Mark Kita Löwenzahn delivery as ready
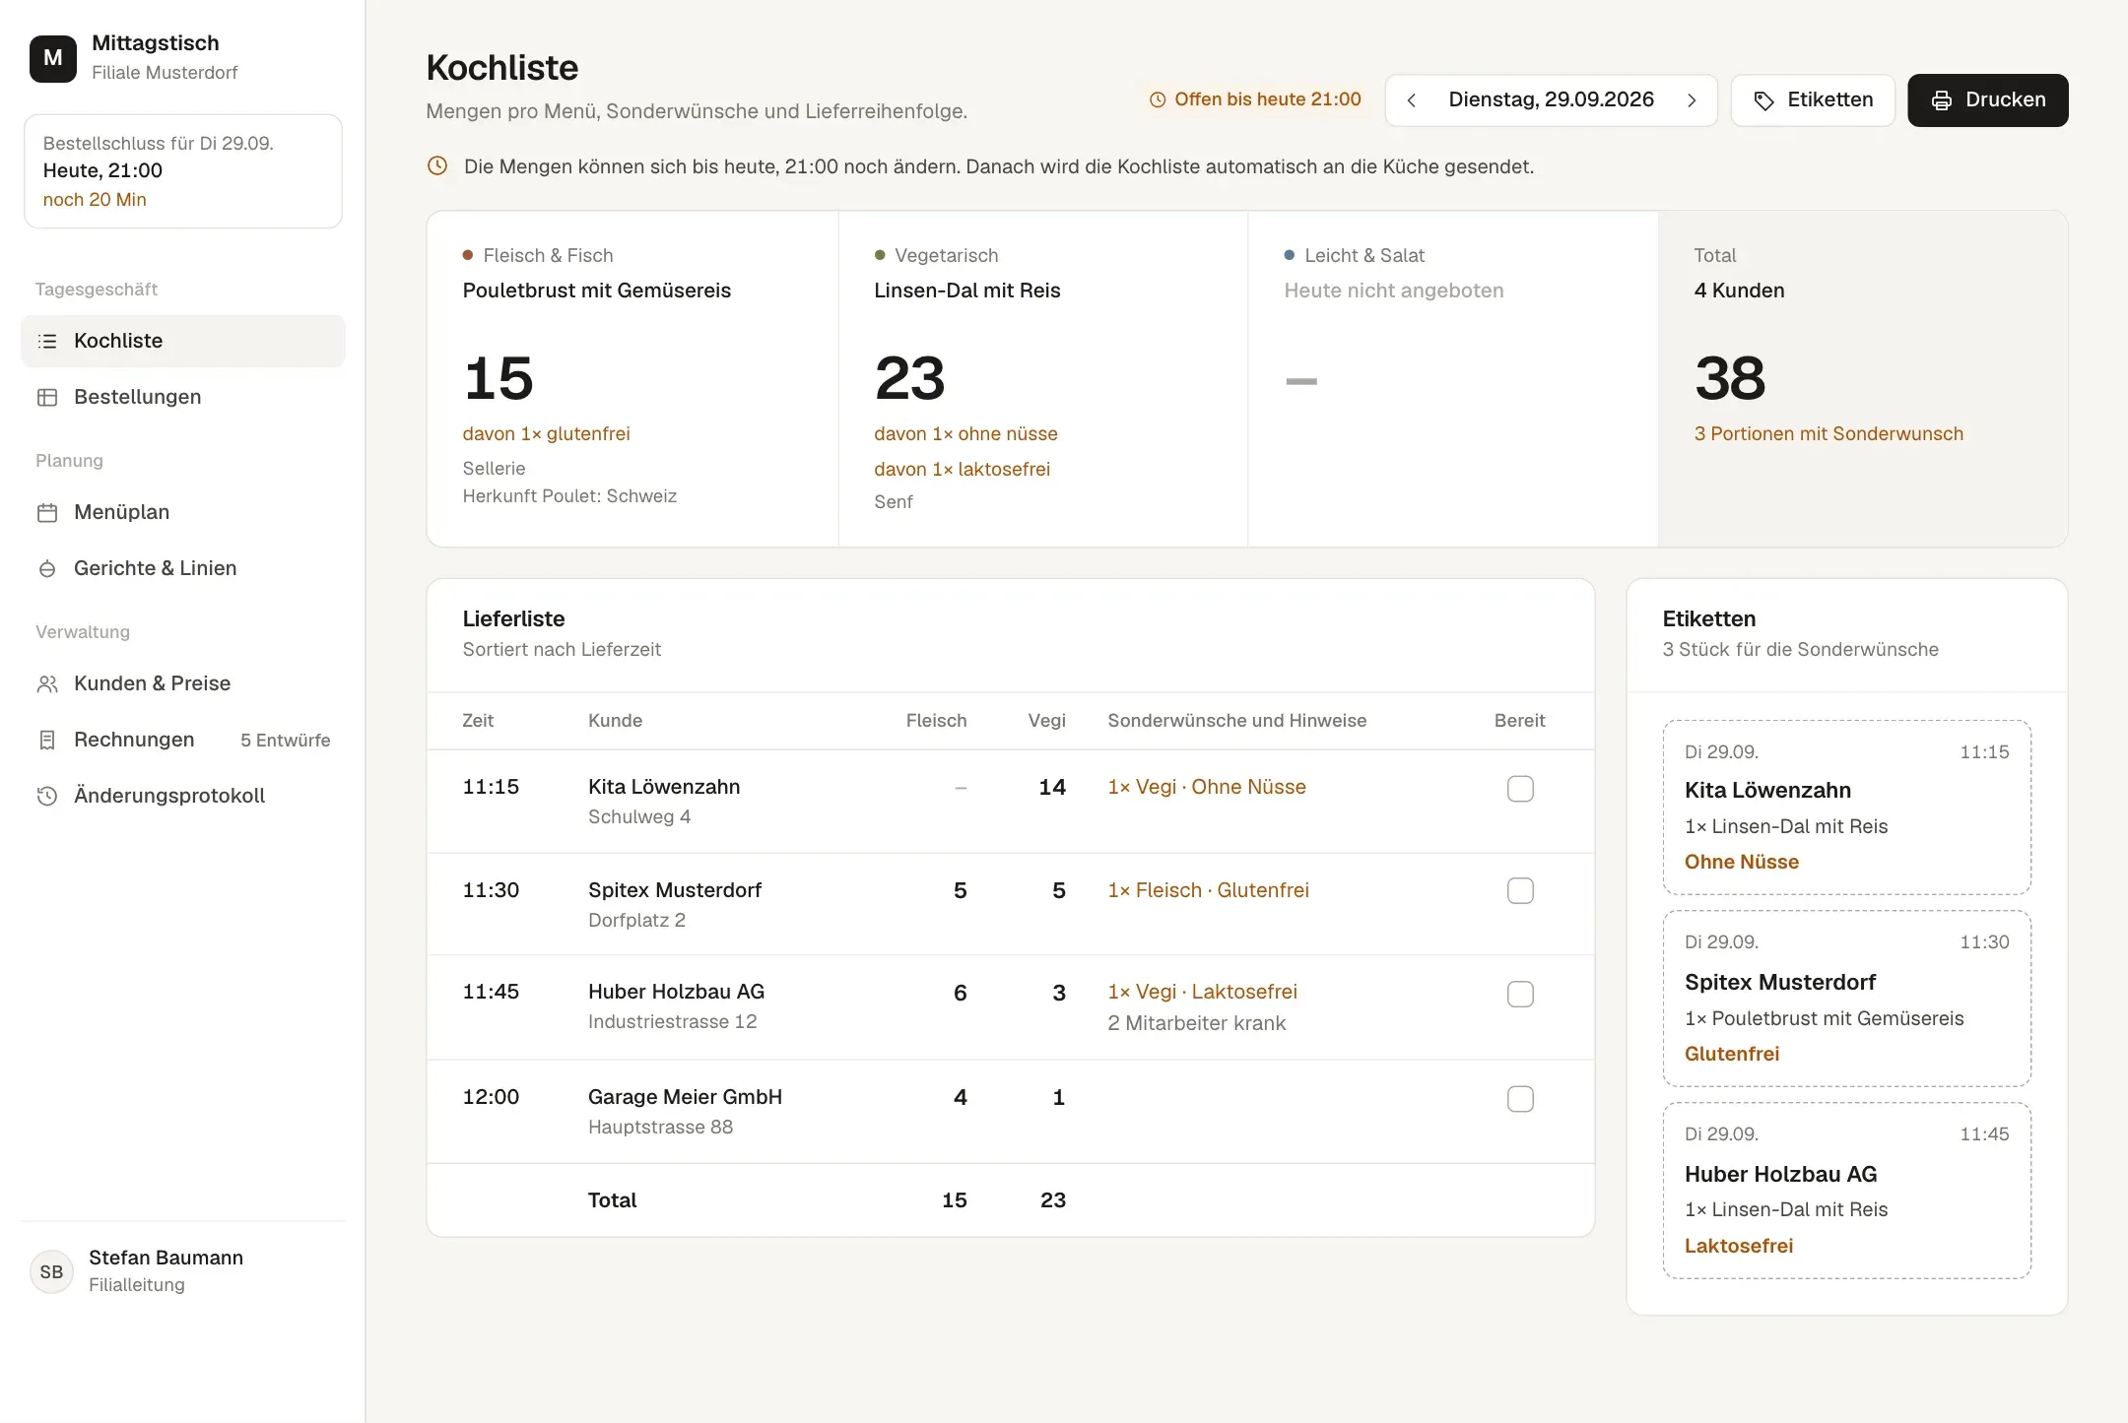 coord(1520,789)
